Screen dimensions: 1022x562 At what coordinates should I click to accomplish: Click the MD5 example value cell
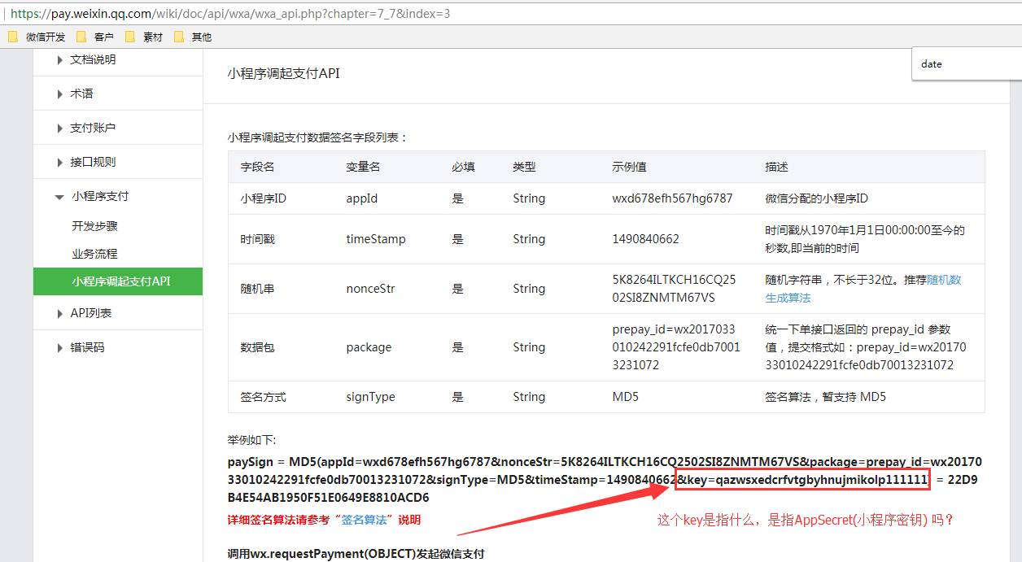[x=626, y=397]
